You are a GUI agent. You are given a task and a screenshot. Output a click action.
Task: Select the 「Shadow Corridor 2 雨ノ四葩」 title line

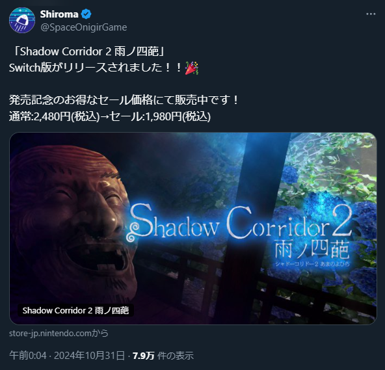[89, 51]
